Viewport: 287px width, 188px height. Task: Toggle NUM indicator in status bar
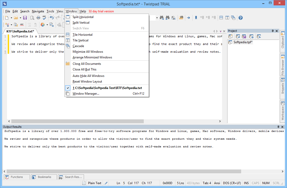266,183
